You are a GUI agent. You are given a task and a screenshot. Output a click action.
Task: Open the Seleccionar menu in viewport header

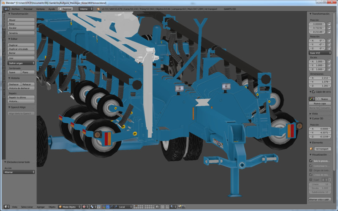27,207
